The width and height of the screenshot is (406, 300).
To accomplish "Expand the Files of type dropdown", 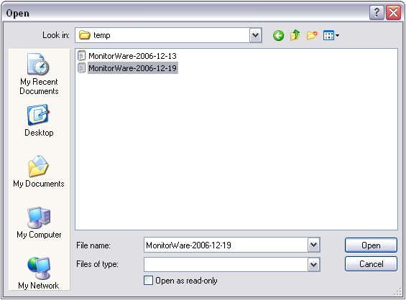I will click(314, 264).
